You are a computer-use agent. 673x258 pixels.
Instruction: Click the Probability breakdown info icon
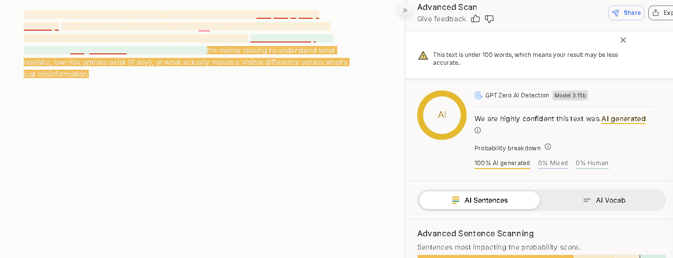(x=548, y=147)
